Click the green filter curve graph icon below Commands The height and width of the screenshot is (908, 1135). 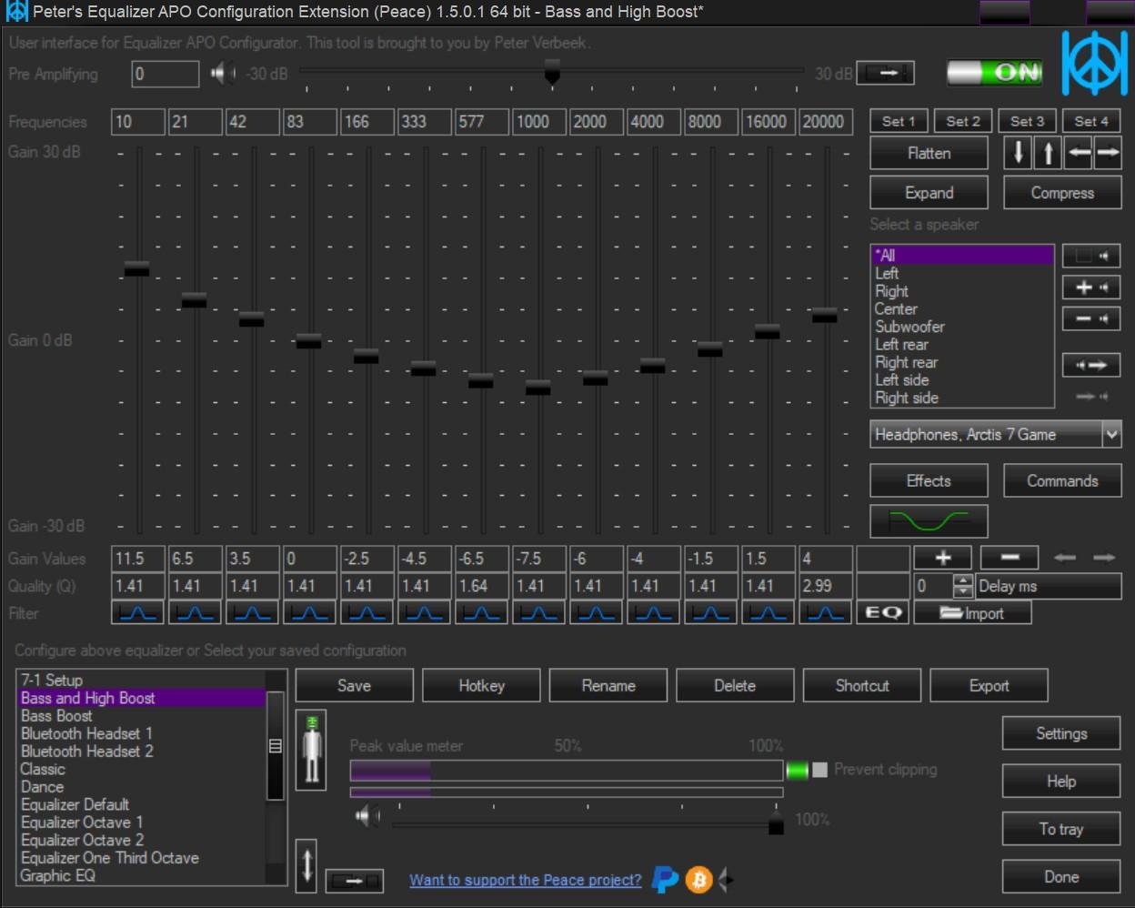pyautogui.click(x=929, y=520)
